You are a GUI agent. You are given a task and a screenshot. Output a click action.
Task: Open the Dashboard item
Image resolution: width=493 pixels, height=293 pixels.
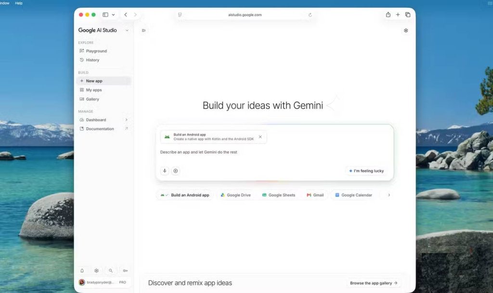point(96,120)
